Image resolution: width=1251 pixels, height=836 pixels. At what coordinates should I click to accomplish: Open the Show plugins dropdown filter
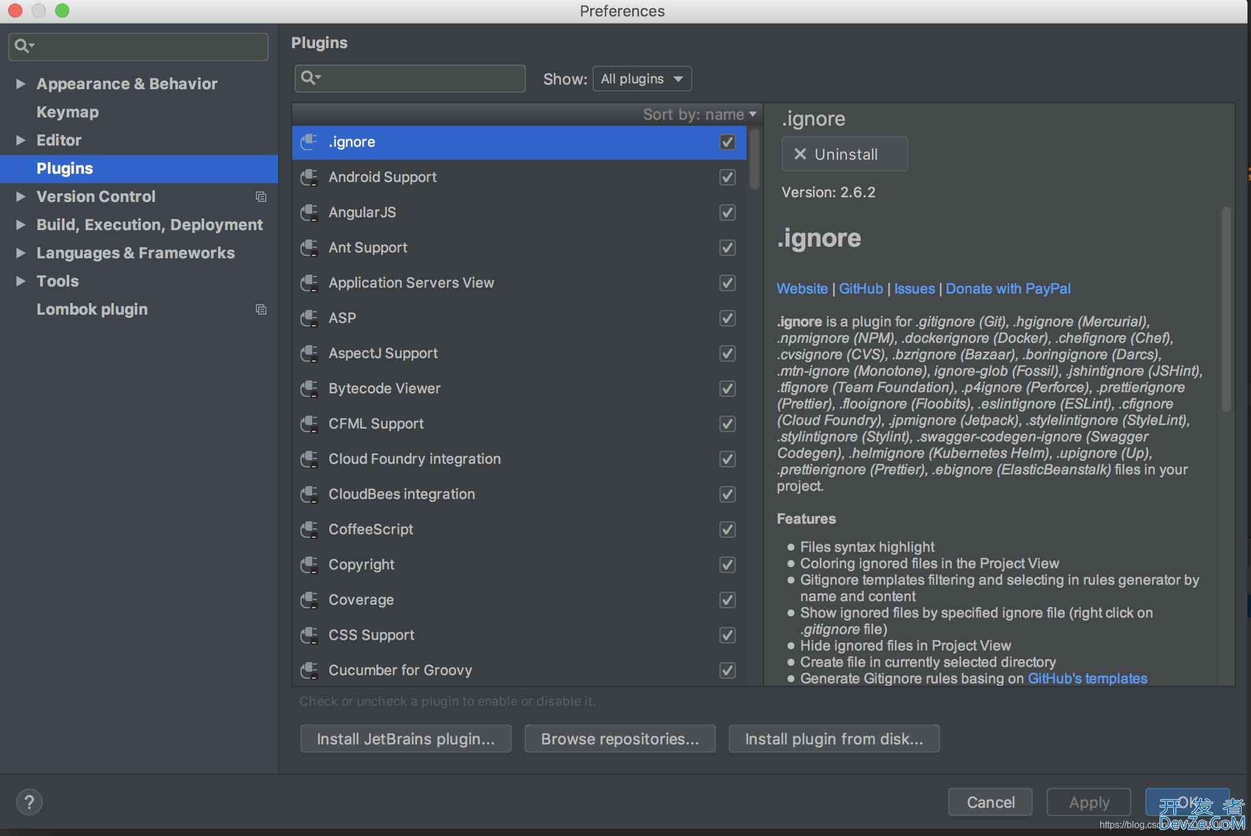(640, 79)
